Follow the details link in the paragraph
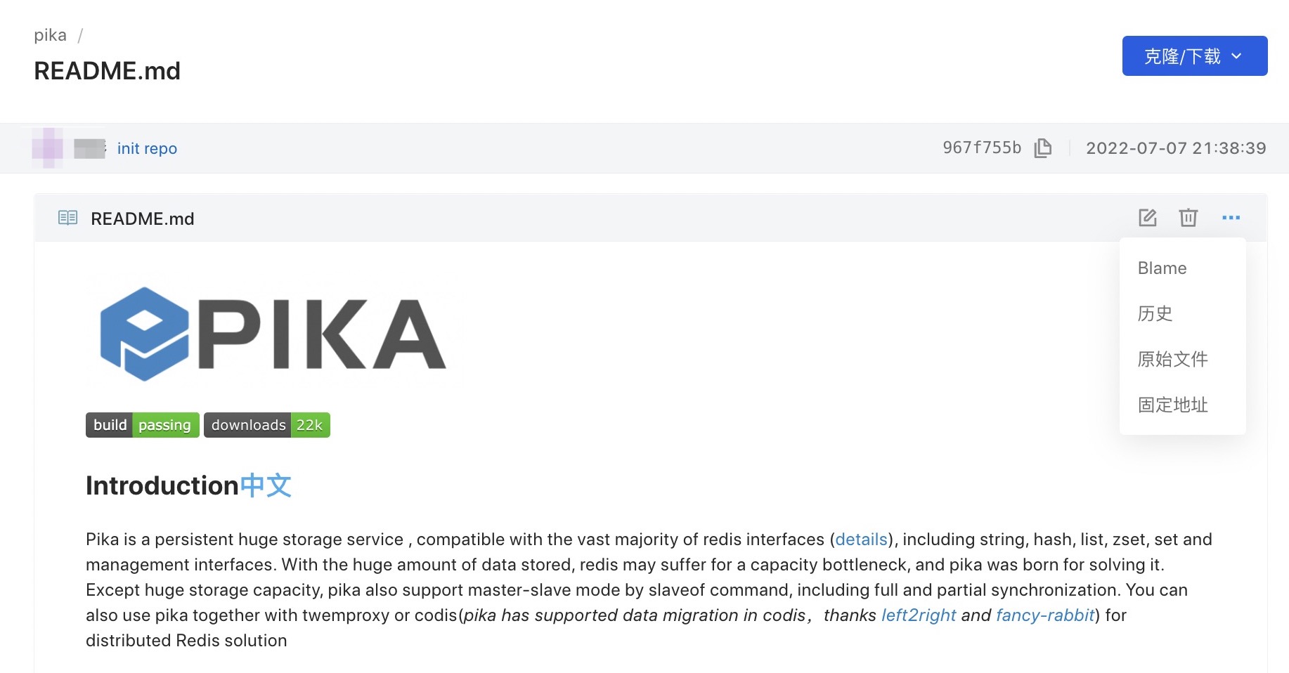The image size is (1289, 673). [x=861, y=540]
